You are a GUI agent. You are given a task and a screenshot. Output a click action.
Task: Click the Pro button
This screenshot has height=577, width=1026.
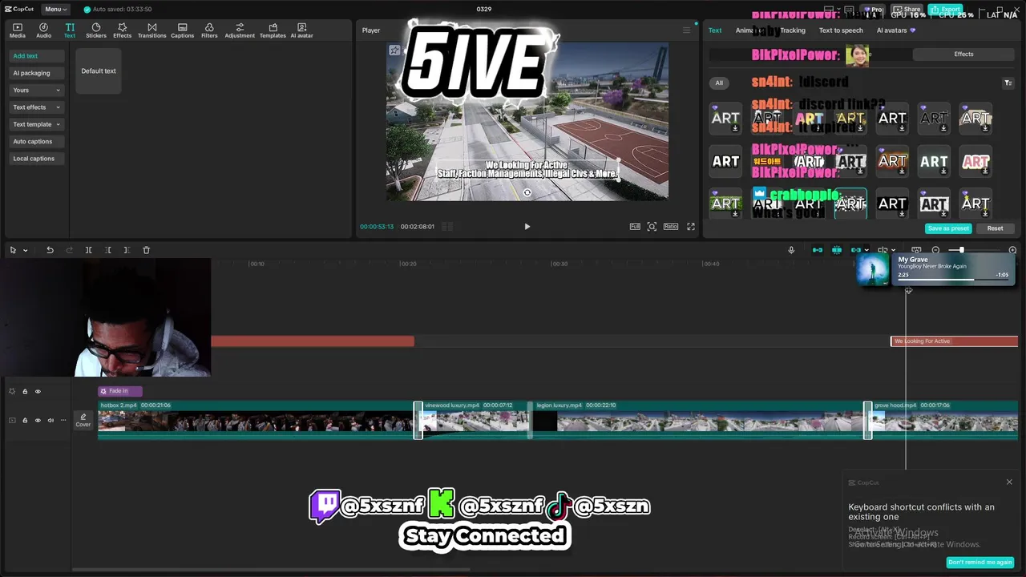coord(873,9)
